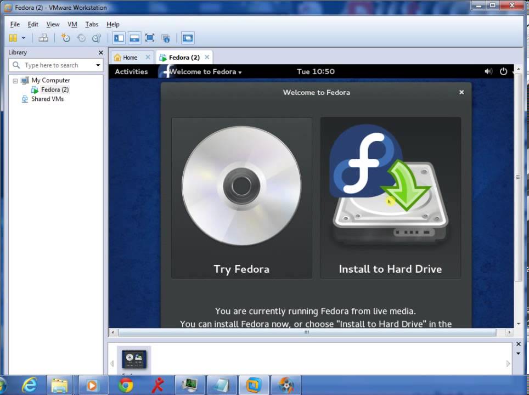Click the VMware suspend/pause toolbar button
529x395 pixels.
tap(13, 38)
